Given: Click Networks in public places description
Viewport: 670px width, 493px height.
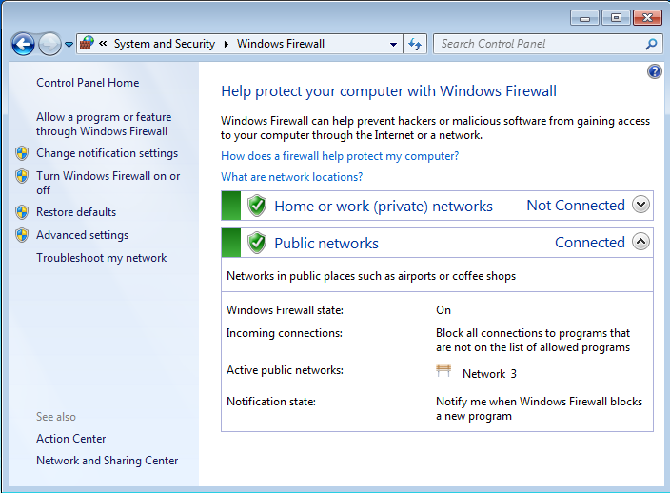Looking at the screenshot, I should click(x=371, y=276).
